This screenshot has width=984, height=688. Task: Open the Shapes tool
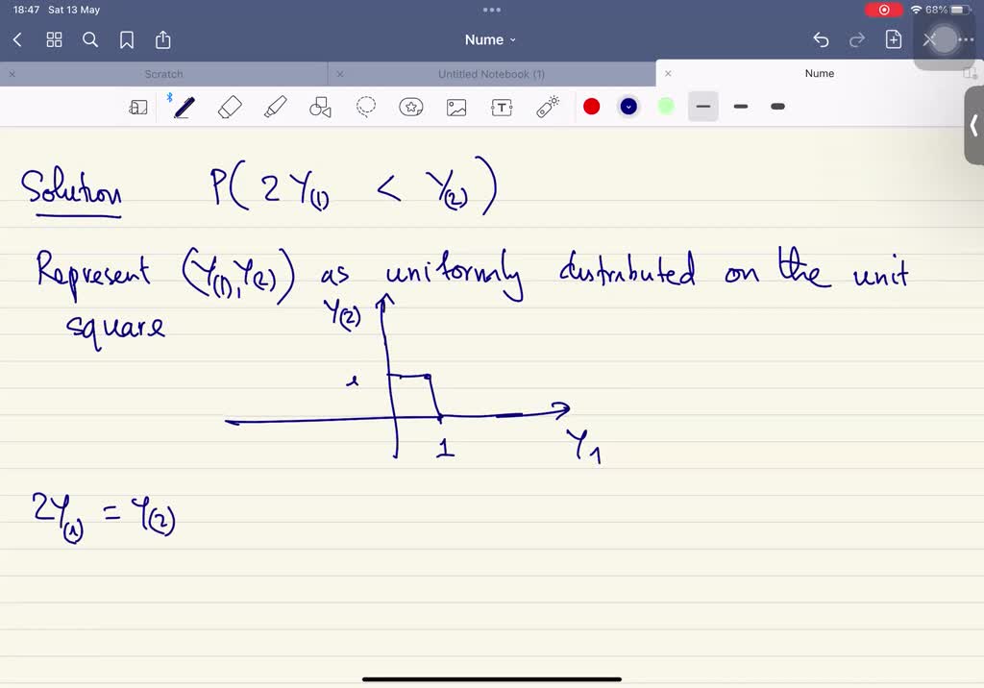coord(320,106)
